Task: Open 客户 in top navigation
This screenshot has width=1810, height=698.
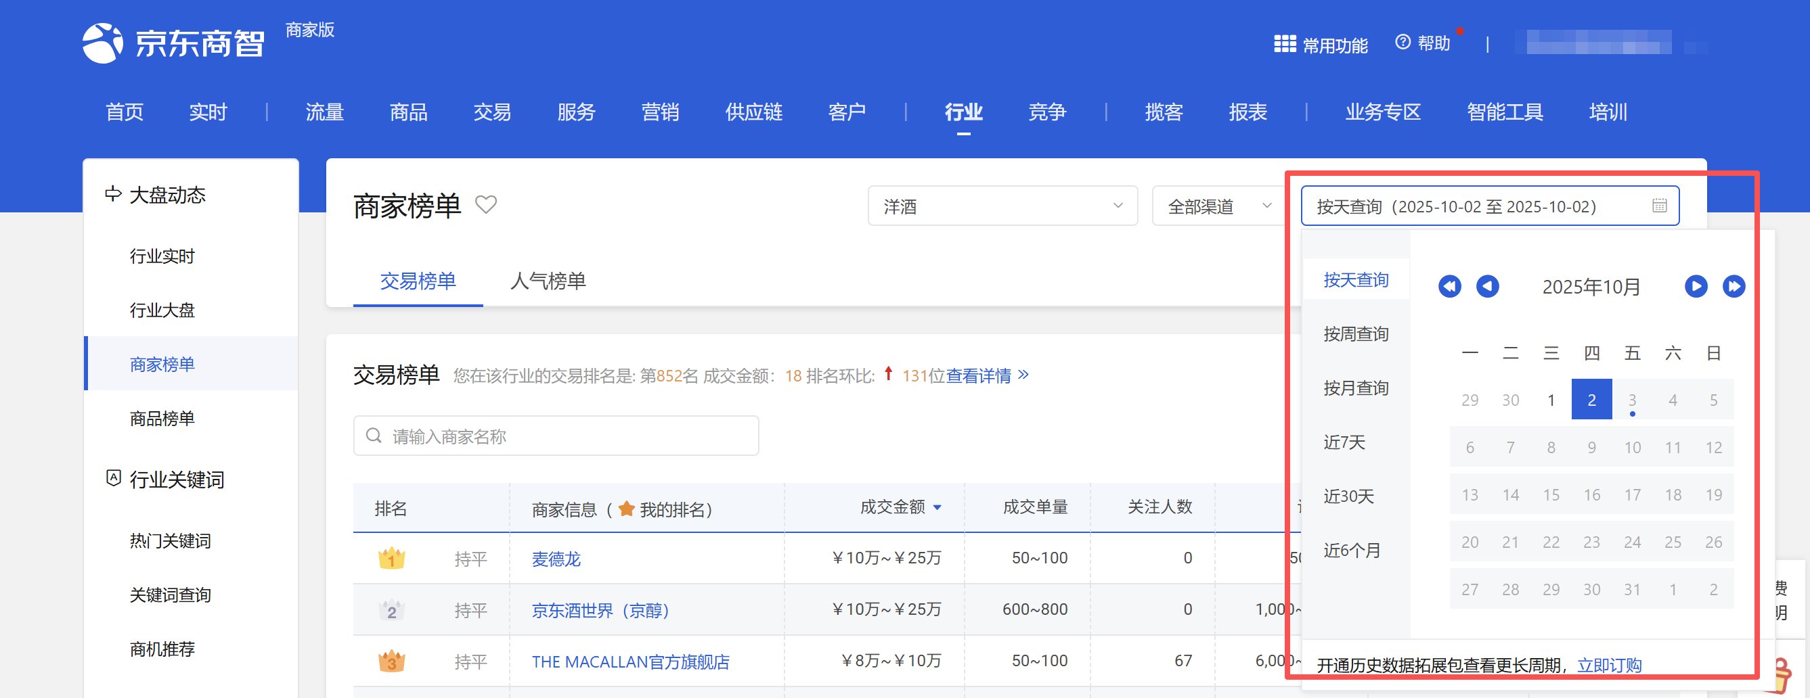Action: click(847, 112)
